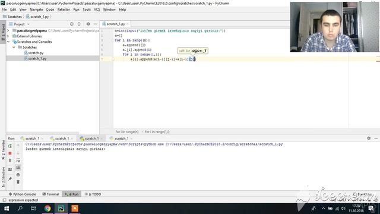Viewport: 380px width, 214px height.
Task: Print the Run console output
Action: (18, 175)
